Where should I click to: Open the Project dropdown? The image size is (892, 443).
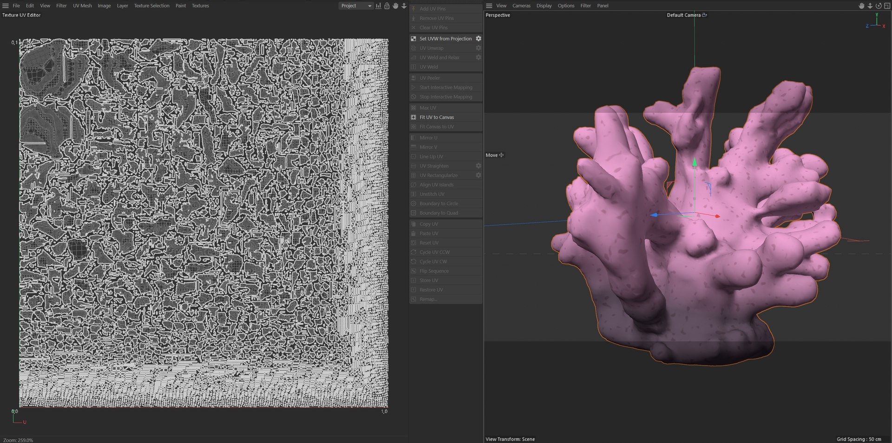pyautogui.click(x=356, y=6)
